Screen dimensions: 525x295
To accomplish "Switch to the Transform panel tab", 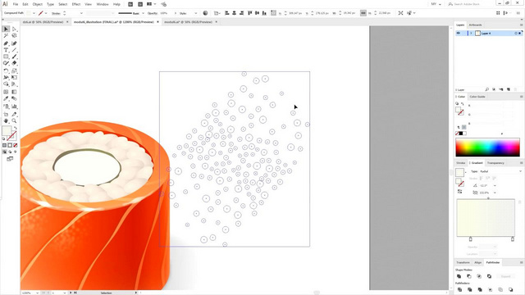I will [x=463, y=262].
